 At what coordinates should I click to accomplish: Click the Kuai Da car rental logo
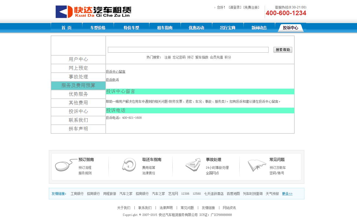click(93, 12)
